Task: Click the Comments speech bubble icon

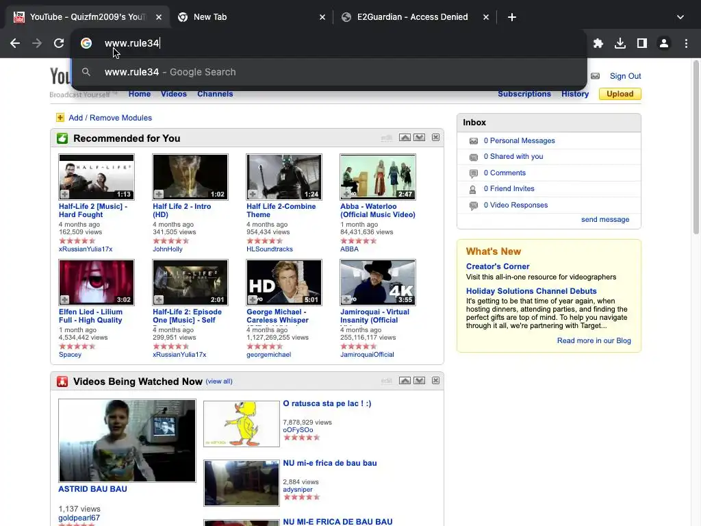Action: tap(474, 173)
